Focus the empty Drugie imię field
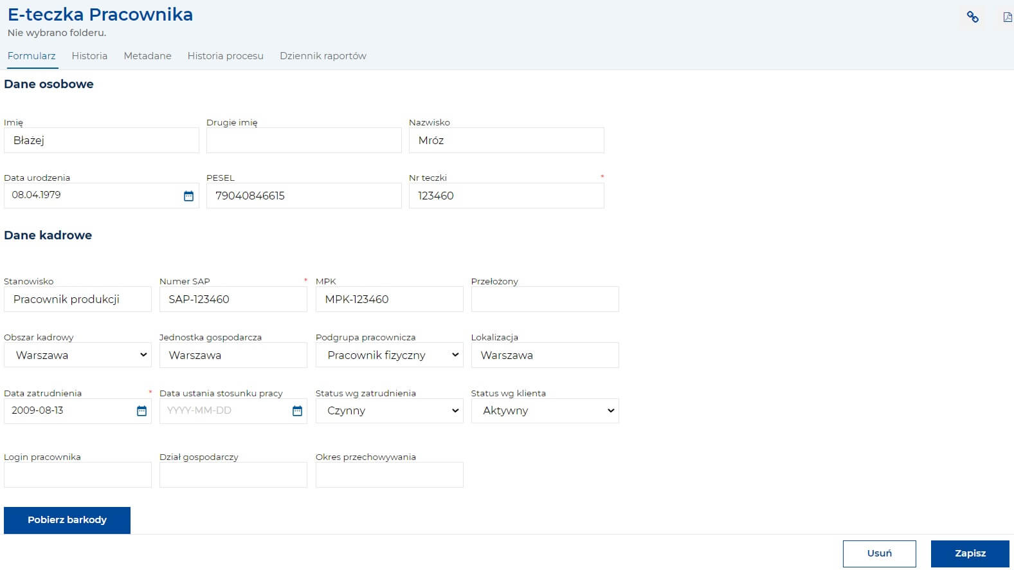This screenshot has height=570, width=1014. click(303, 140)
